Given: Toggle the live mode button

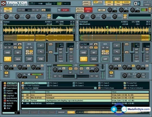Looking at the screenshot, I should pyautogui.click(x=8, y=9).
